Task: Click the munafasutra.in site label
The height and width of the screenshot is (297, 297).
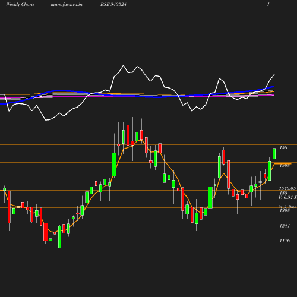Action: click(67, 4)
